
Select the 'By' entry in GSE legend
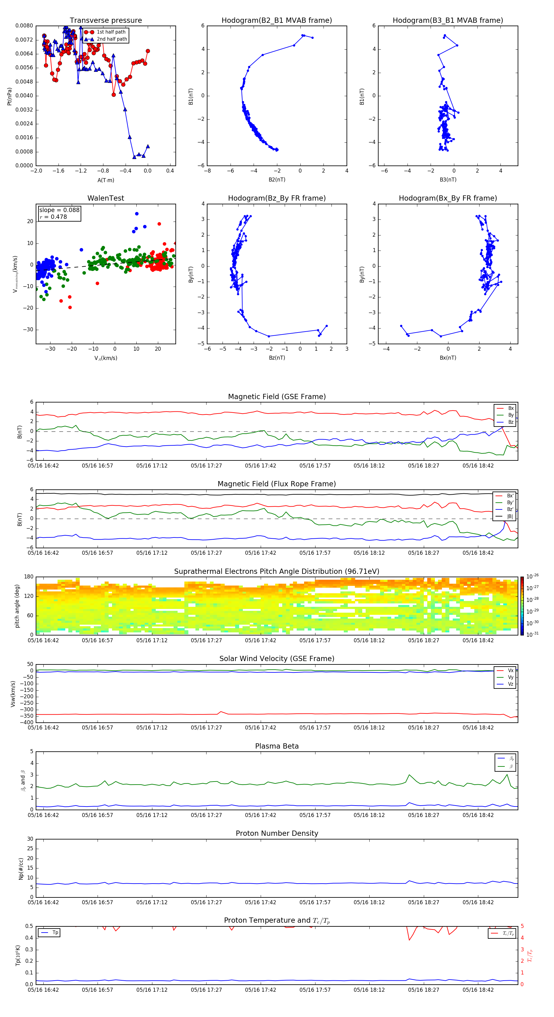[x=505, y=415]
